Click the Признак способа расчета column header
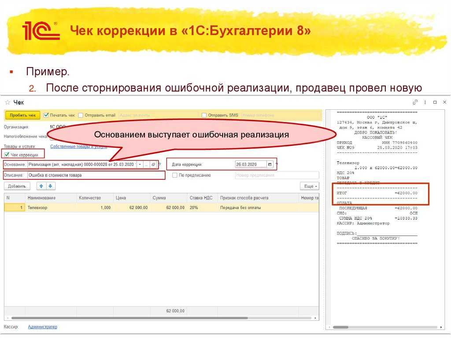This screenshot has height=338, width=451. 258,198
